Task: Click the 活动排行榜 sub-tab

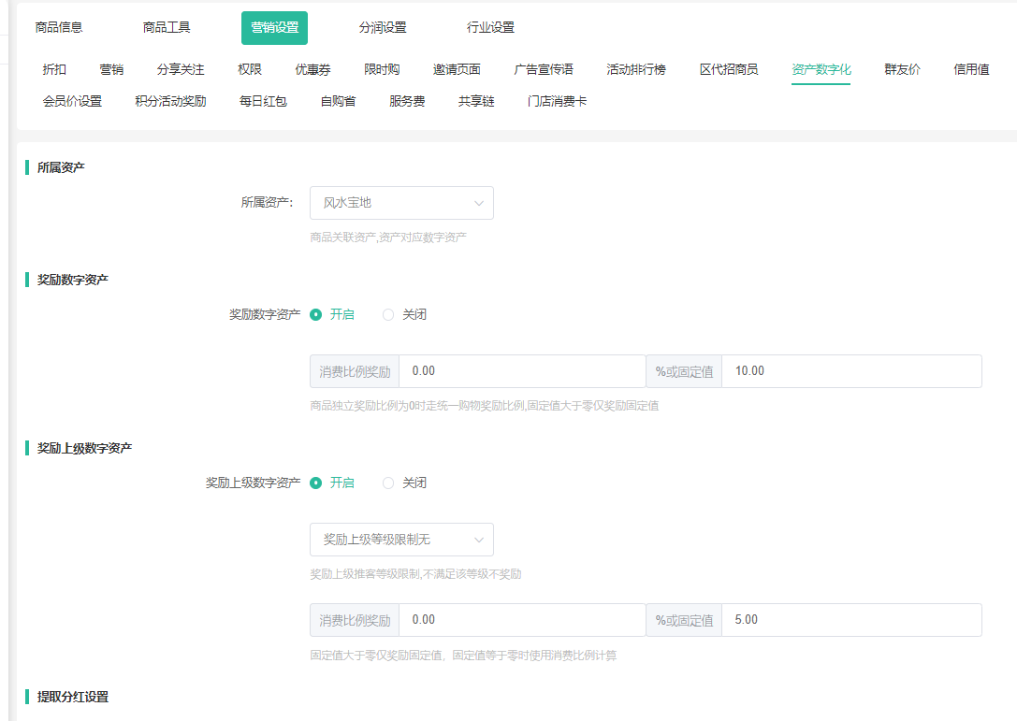Action: [x=636, y=69]
